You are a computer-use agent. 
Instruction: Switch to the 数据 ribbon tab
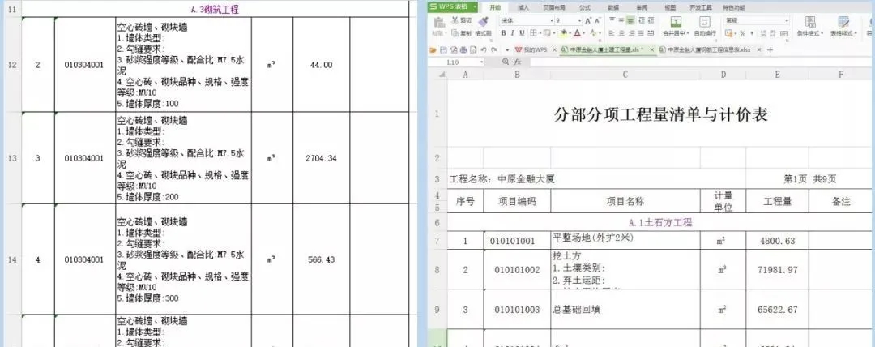613,7
